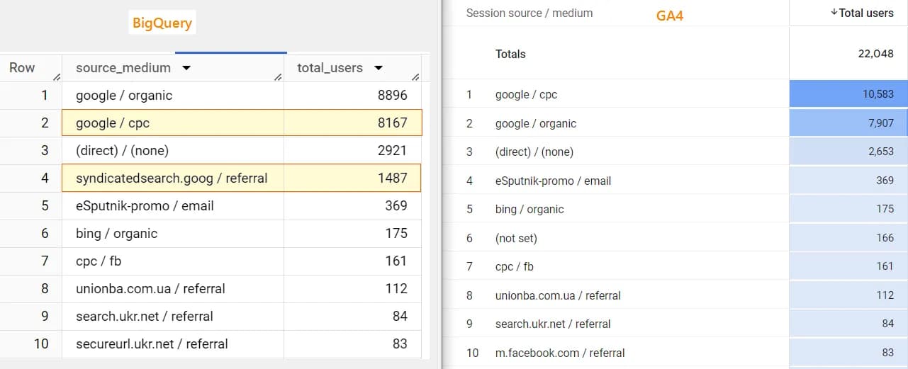Select search.ukr.net / referral in the GA4 report
This screenshot has height=369, width=908.
553,324
